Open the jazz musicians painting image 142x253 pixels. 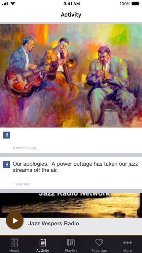point(71,76)
